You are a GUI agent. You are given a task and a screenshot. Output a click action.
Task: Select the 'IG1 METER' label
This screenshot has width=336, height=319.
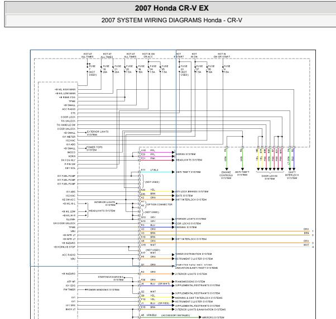pos(69,137)
